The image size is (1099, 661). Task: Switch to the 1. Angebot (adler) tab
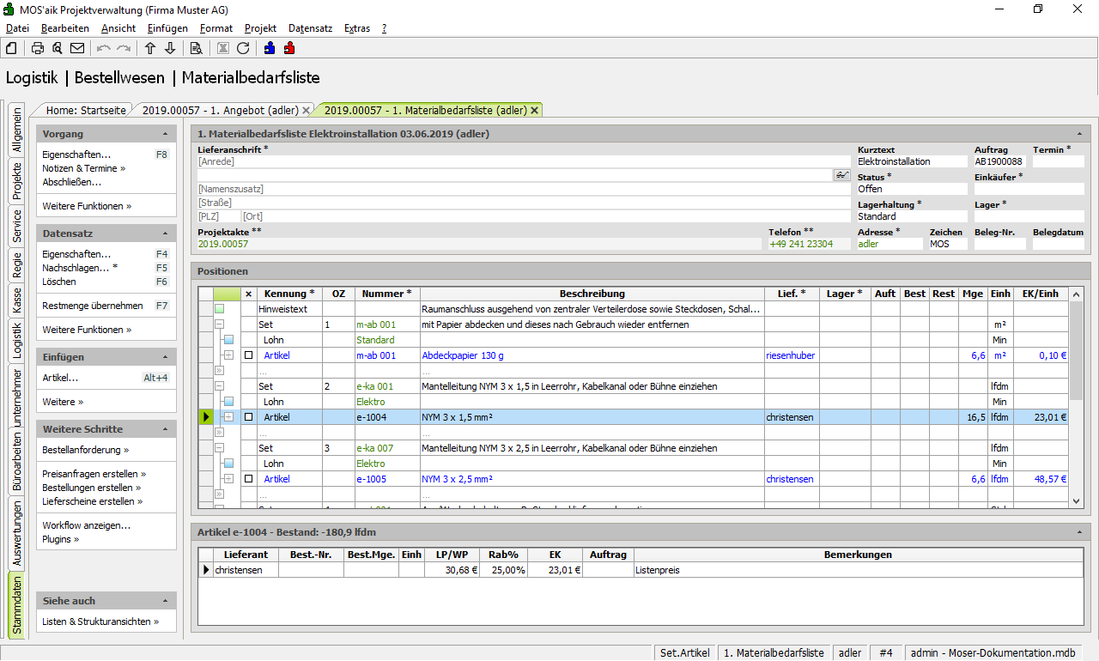(x=220, y=110)
